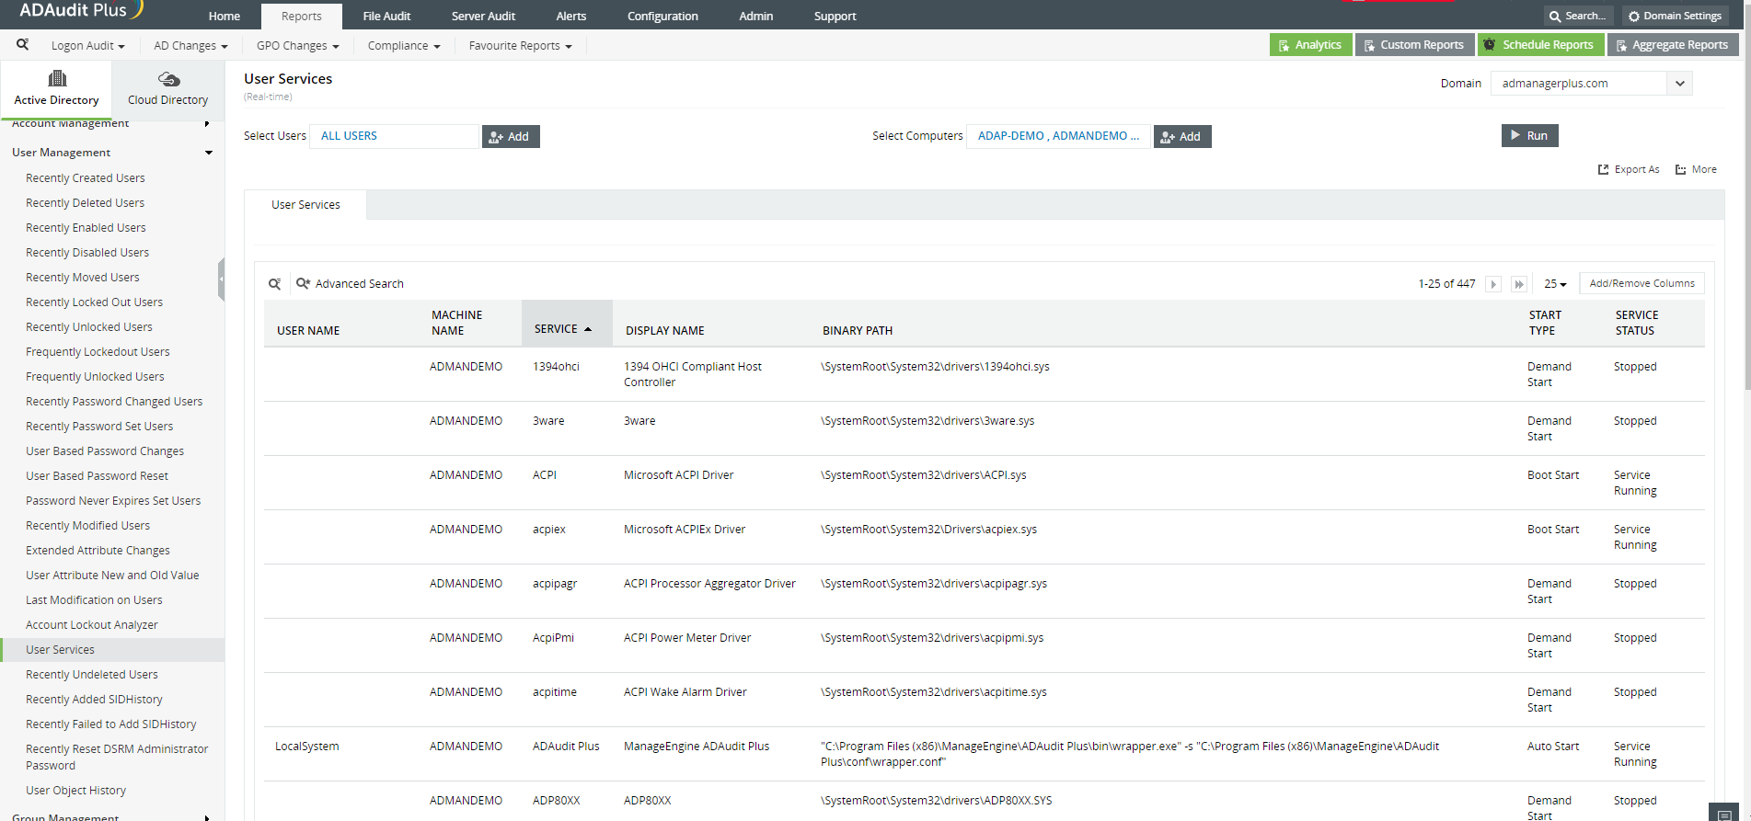Run the User Services report
Screen dimensions: 1751x821
(1529, 135)
